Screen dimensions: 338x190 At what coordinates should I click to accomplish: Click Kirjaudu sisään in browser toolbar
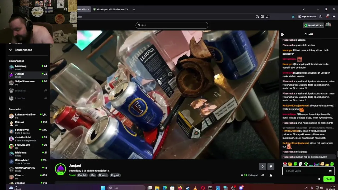[x=307, y=16]
